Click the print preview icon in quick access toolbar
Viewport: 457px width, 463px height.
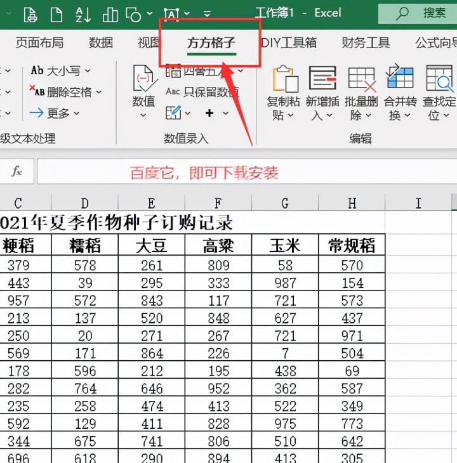pyautogui.click(x=30, y=15)
